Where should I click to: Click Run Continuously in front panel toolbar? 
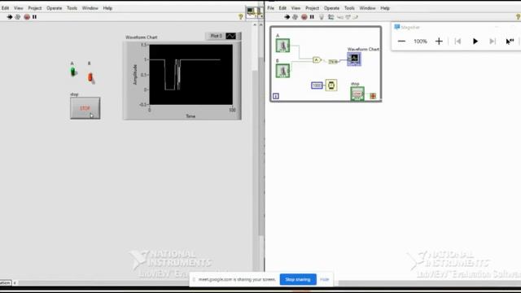pos(18,17)
